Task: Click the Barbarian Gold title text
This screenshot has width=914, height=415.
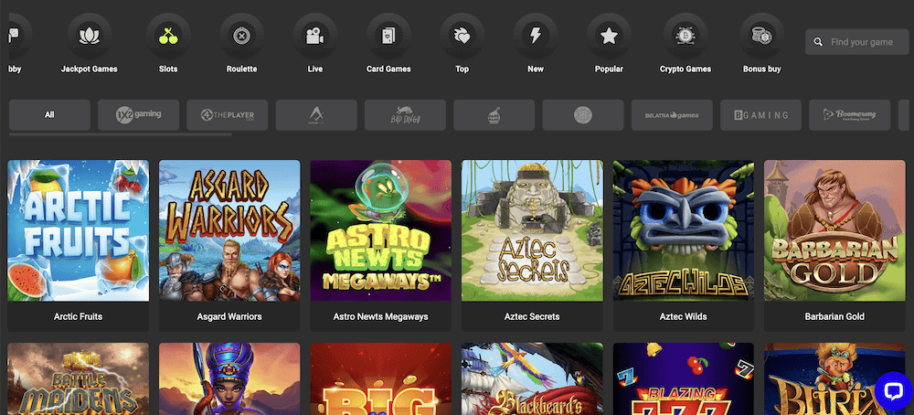Action: click(x=834, y=316)
